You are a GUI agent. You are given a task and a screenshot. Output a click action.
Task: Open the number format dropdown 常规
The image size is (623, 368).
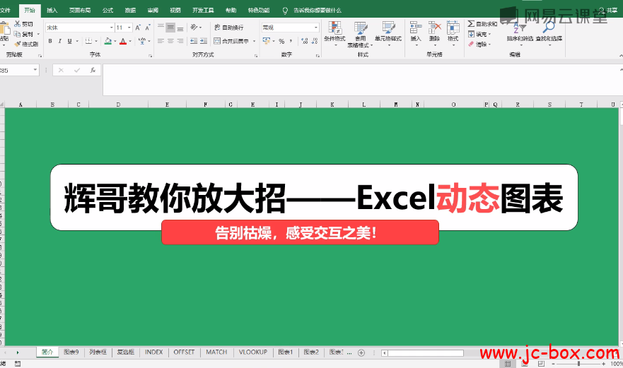click(316, 28)
